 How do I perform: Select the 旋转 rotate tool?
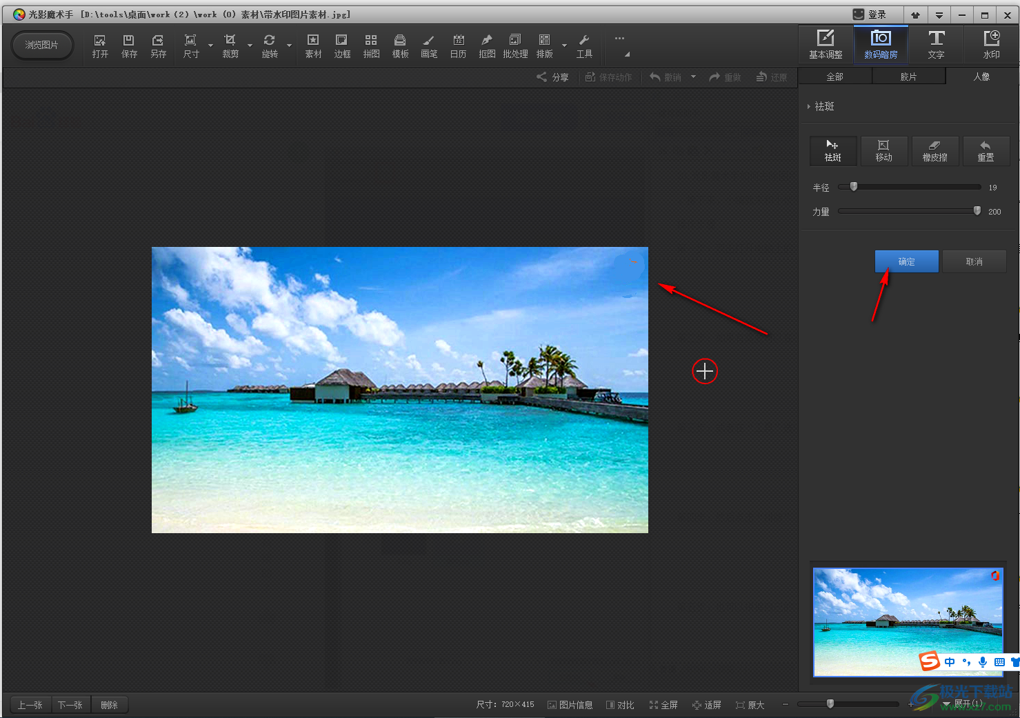tap(270, 46)
